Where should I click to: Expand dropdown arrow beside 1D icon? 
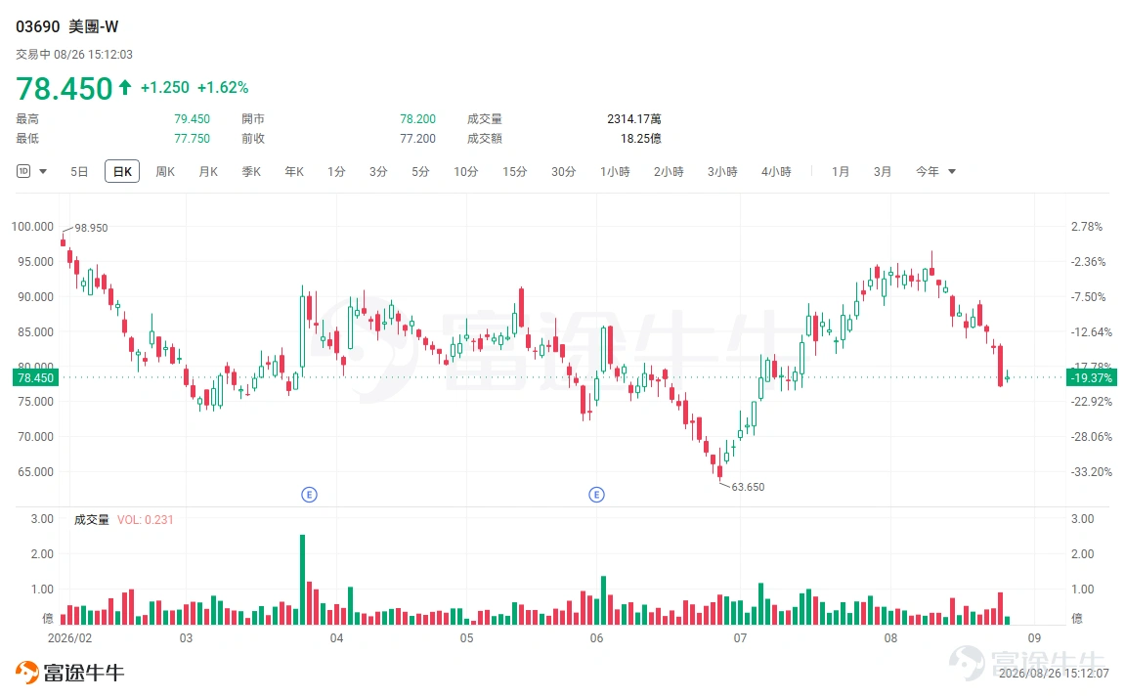click(x=43, y=171)
